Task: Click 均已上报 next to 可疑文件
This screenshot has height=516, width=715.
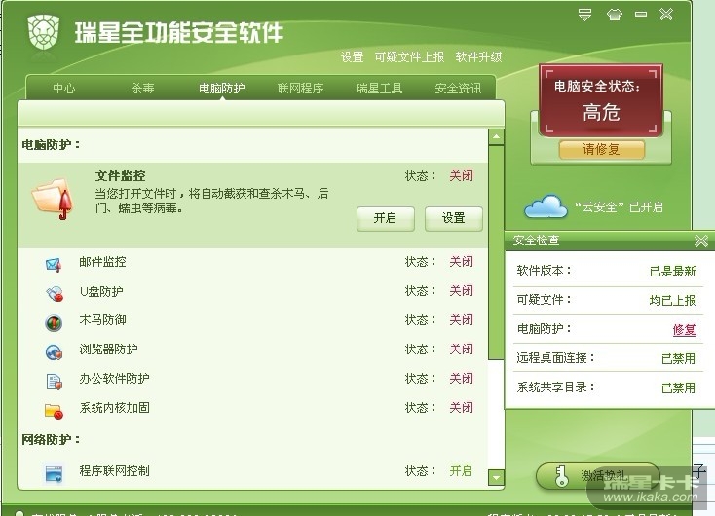Action: 672,301
